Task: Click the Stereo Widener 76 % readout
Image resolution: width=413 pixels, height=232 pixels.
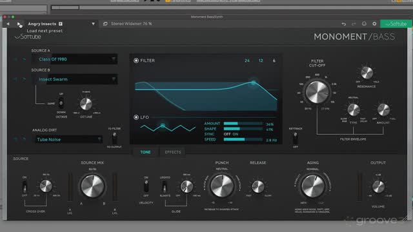Action: pyautogui.click(x=131, y=24)
